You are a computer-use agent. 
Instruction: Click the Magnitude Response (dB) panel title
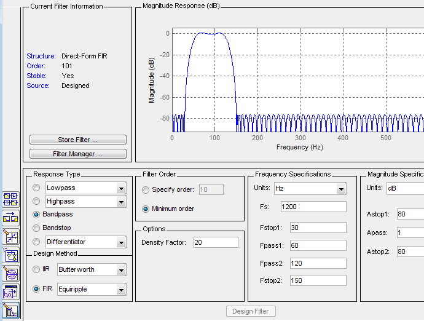[181, 6]
